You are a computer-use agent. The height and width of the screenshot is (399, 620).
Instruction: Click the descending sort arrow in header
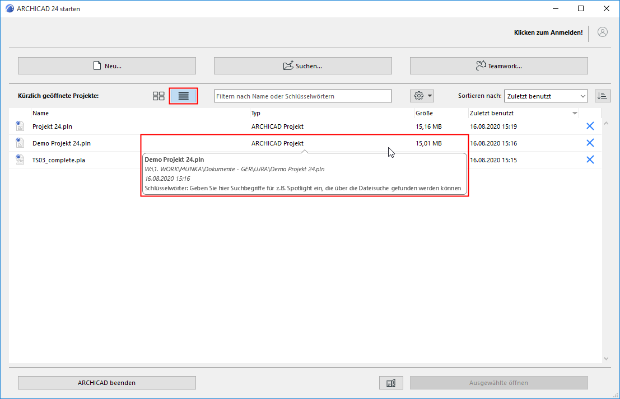(x=575, y=114)
